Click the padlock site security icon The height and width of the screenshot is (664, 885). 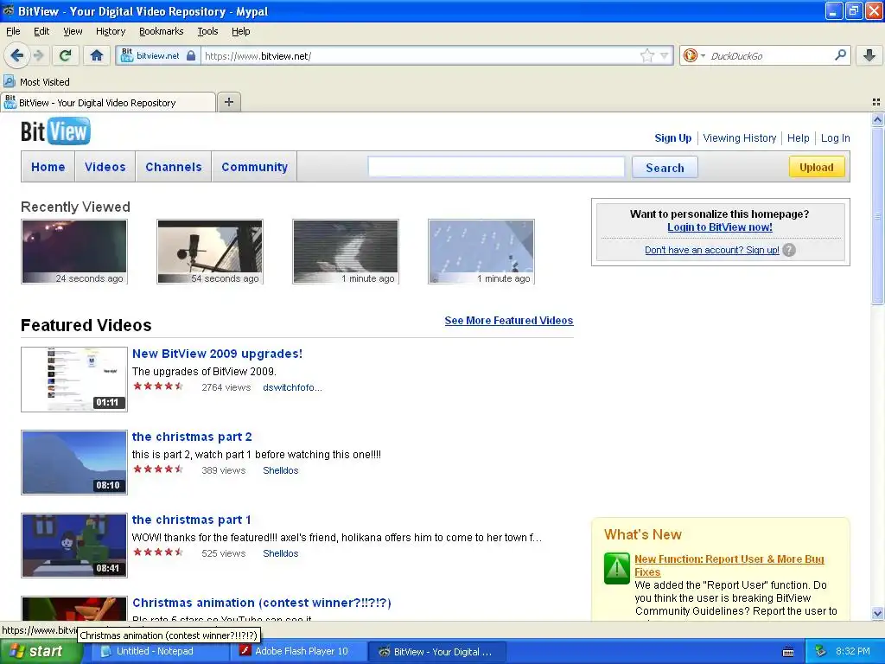191,55
